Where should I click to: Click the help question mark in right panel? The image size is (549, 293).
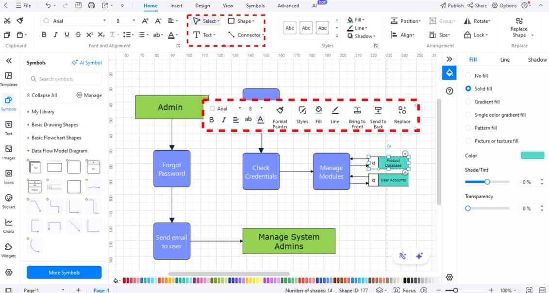449,91
